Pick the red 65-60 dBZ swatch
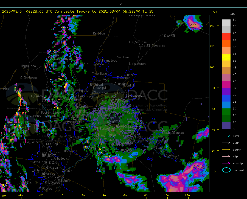The width and height of the screenshot is (247, 199). point(226,37)
